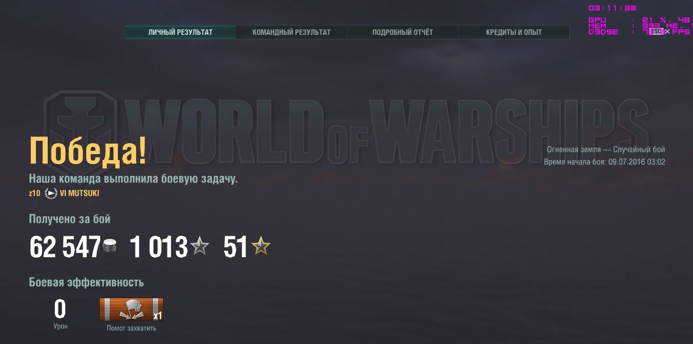
Task: Switch to Командный результат tab
Action: point(292,32)
